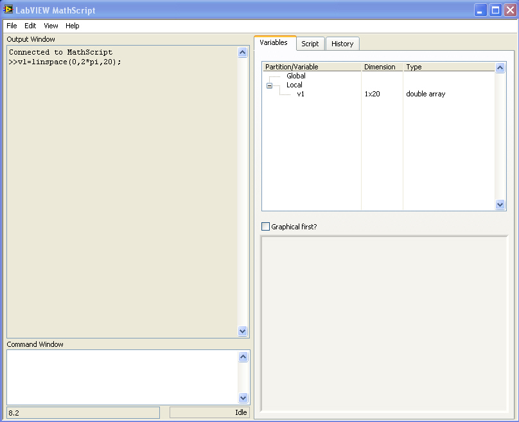
Task: Enable the Graphical first? checkbox
Action: tap(265, 226)
